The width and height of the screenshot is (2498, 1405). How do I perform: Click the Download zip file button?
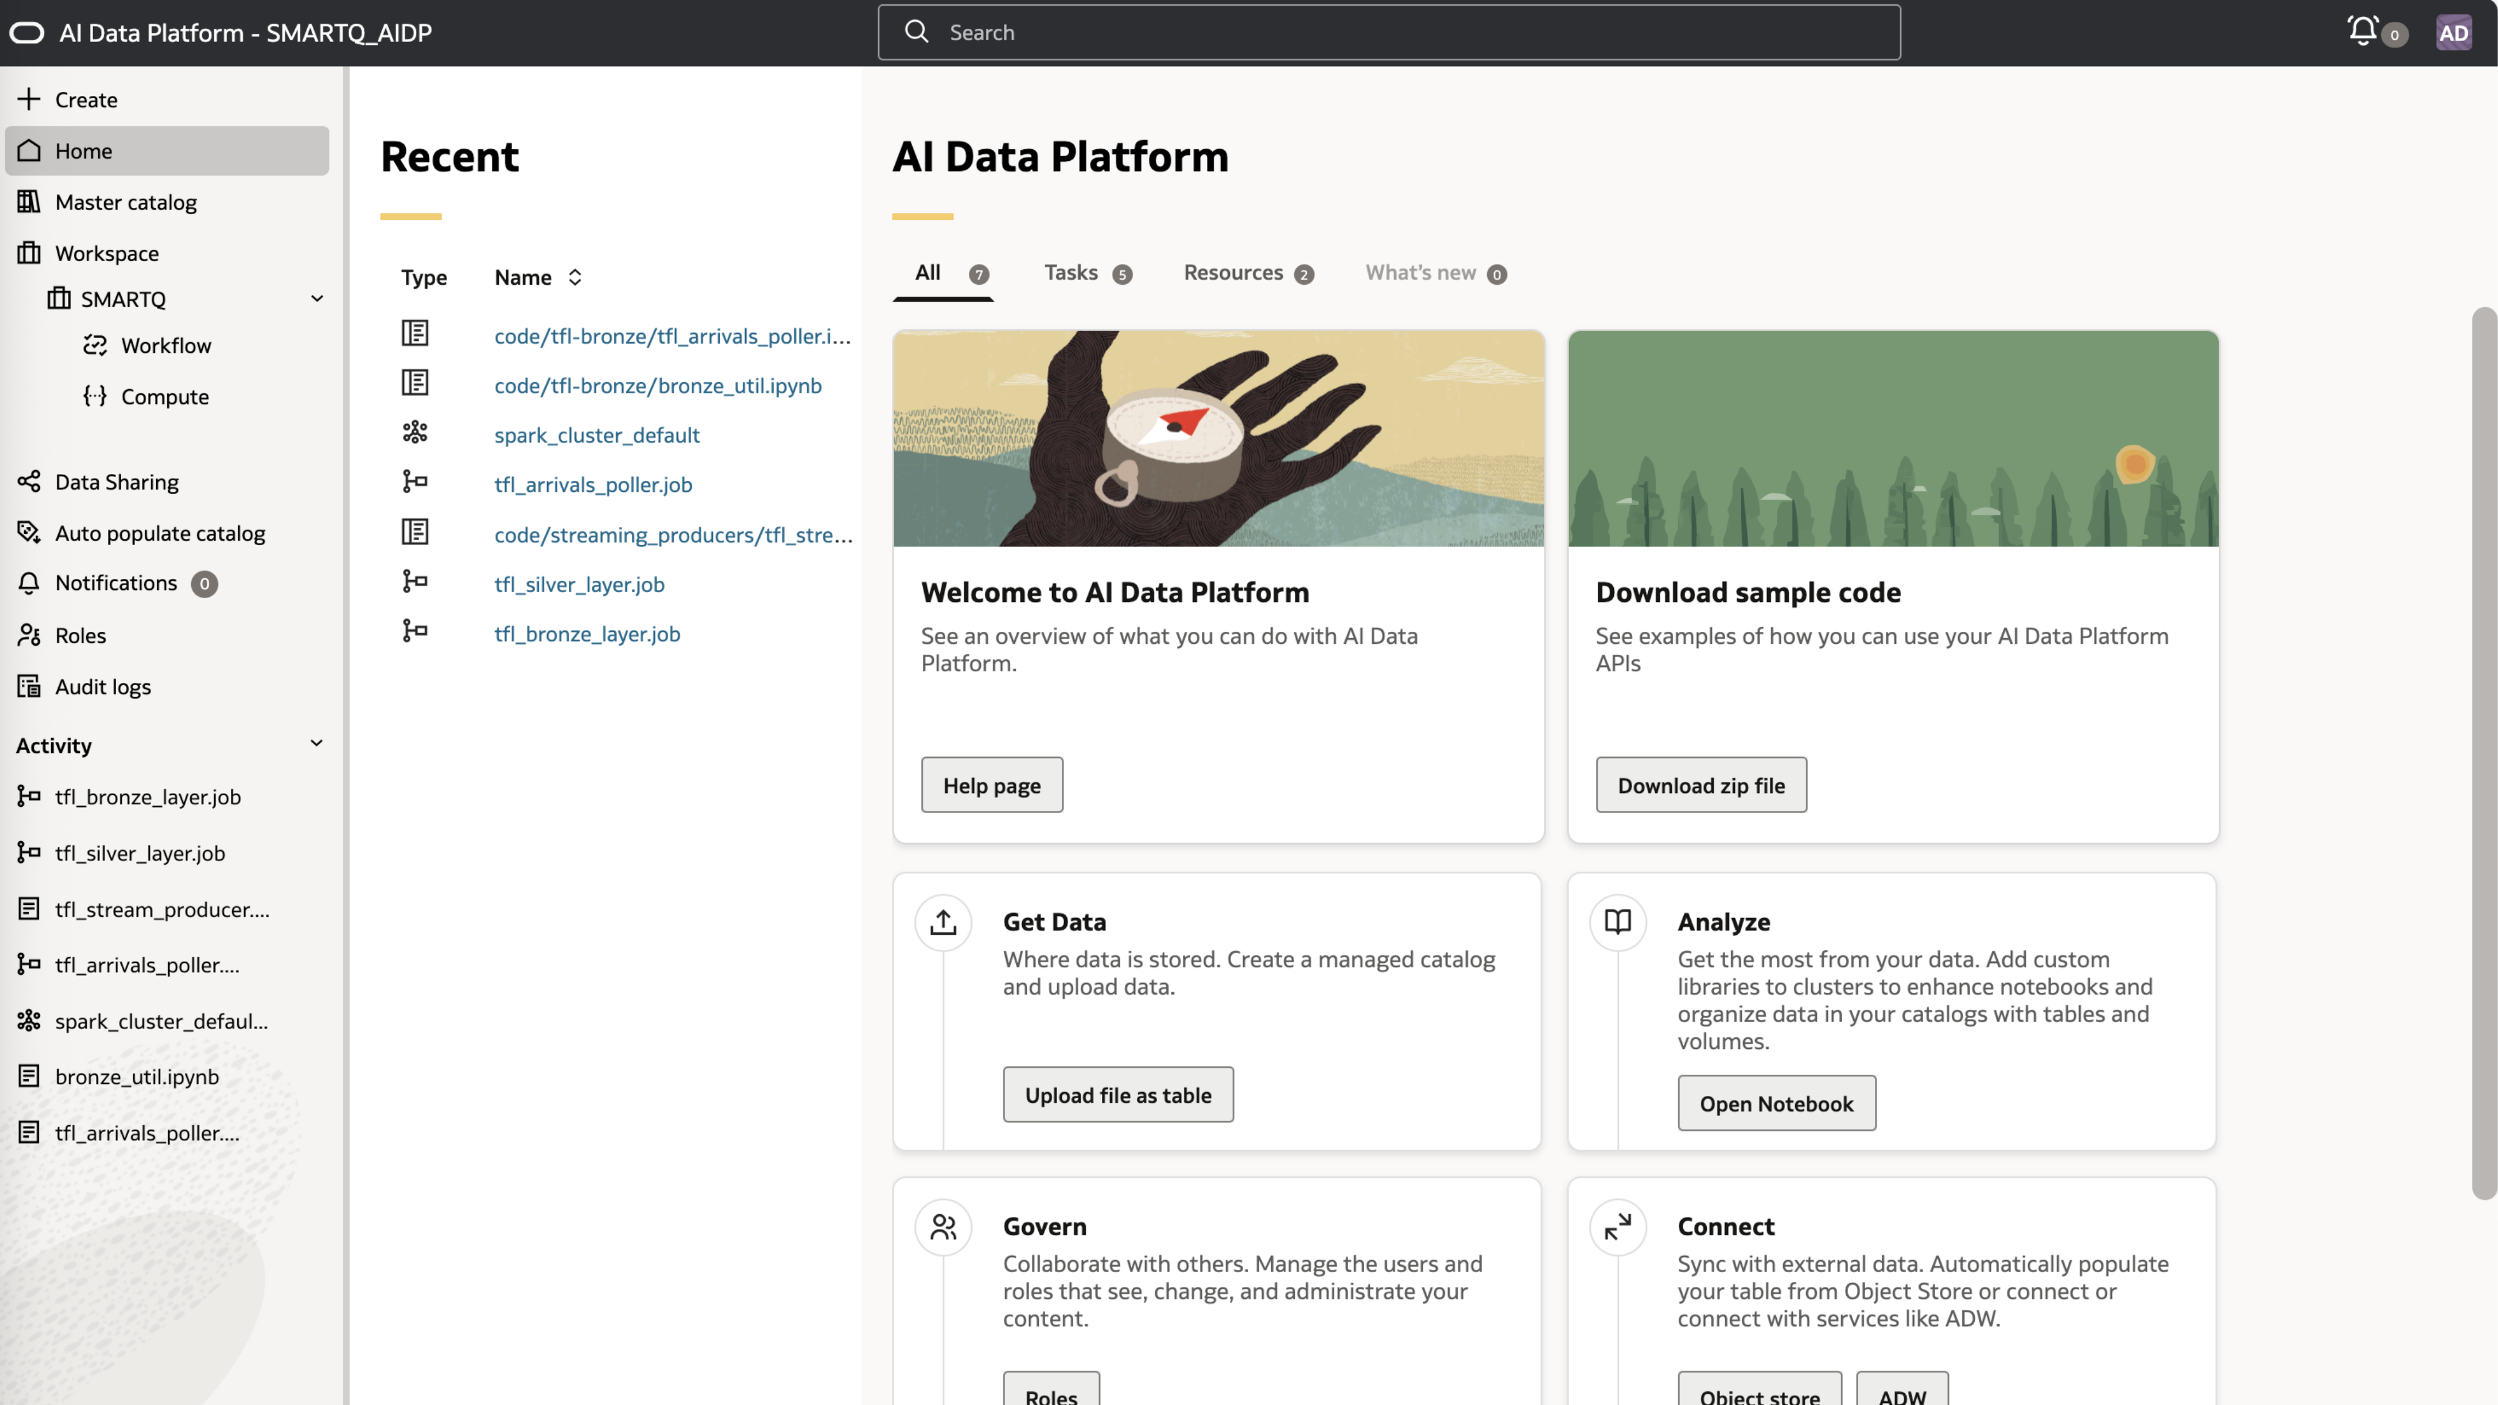point(1701,786)
